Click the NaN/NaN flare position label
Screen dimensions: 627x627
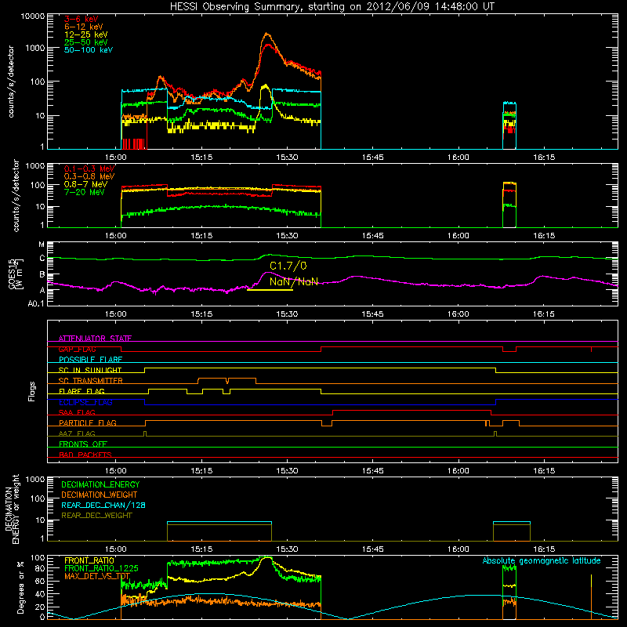pos(294,281)
